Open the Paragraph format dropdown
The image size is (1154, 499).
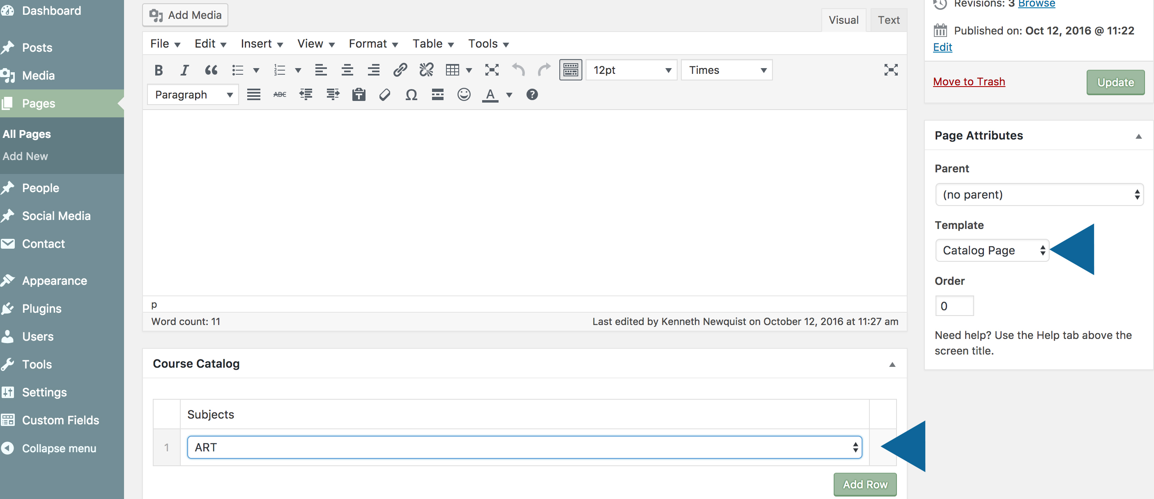193,94
